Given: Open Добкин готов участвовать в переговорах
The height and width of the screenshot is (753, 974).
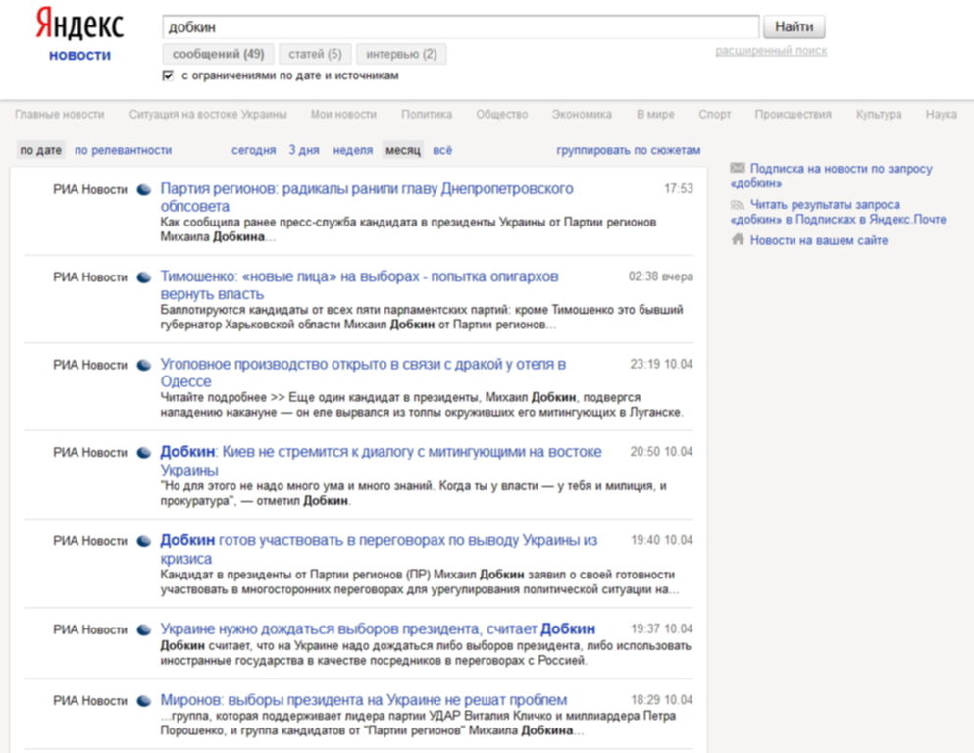Looking at the screenshot, I should (379, 549).
